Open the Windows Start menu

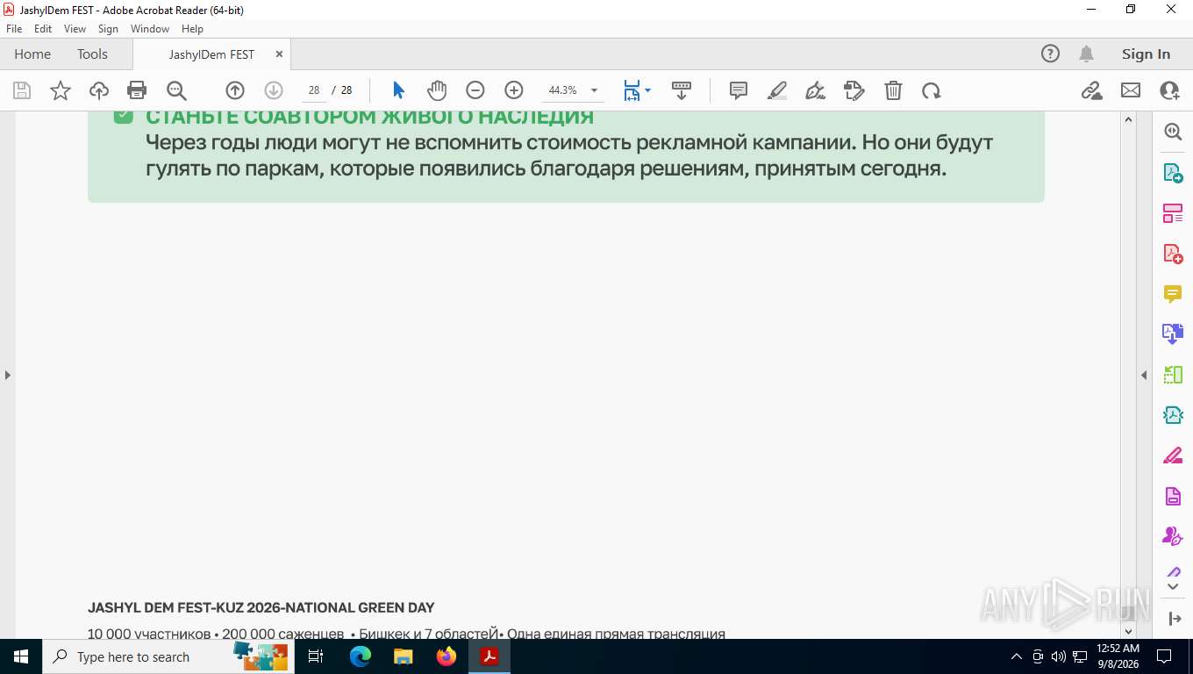tap(20, 656)
